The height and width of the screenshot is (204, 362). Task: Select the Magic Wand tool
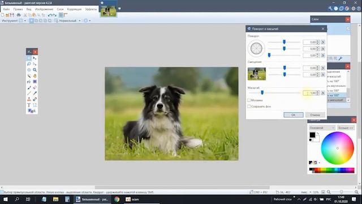click(29, 75)
